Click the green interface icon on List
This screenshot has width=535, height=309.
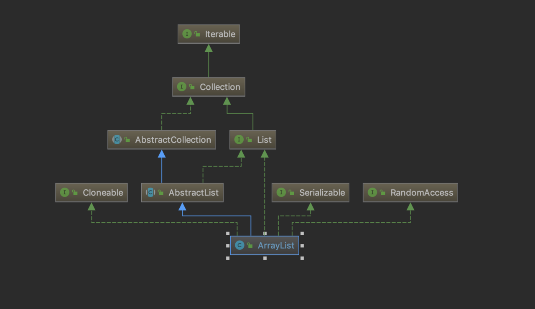[x=239, y=140]
